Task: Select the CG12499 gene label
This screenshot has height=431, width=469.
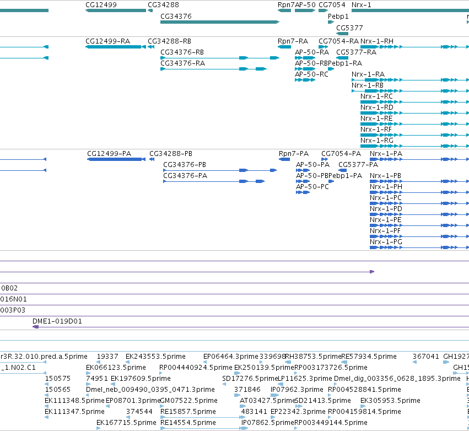Action: (101, 5)
